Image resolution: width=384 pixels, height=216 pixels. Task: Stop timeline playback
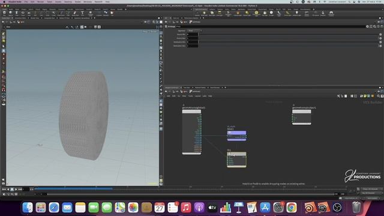coord(12,190)
